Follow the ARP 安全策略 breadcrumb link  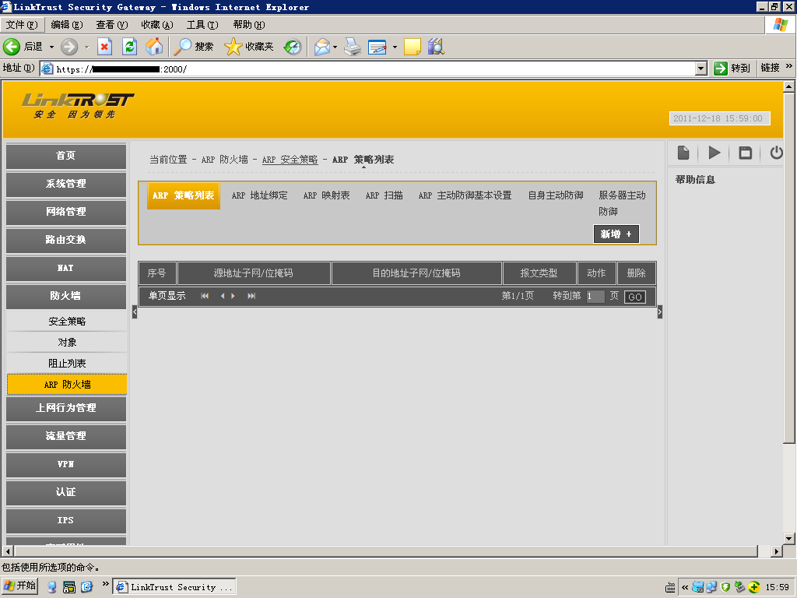290,160
